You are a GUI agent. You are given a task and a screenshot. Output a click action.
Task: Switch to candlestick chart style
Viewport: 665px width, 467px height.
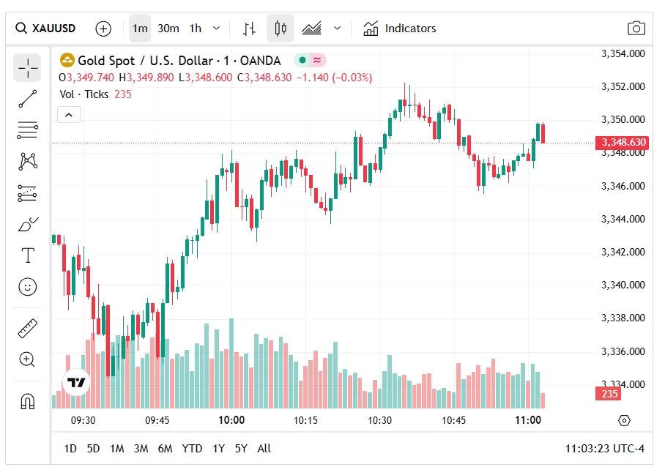point(280,29)
